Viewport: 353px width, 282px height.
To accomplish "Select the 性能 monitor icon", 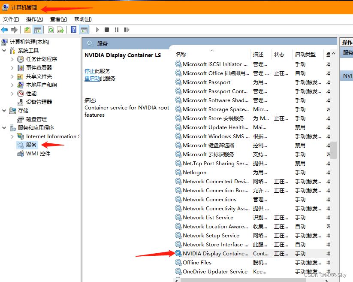I will [x=21, y=94].
